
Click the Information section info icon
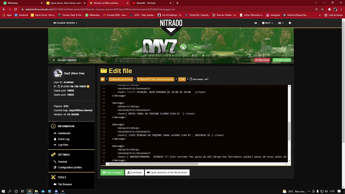53,126
